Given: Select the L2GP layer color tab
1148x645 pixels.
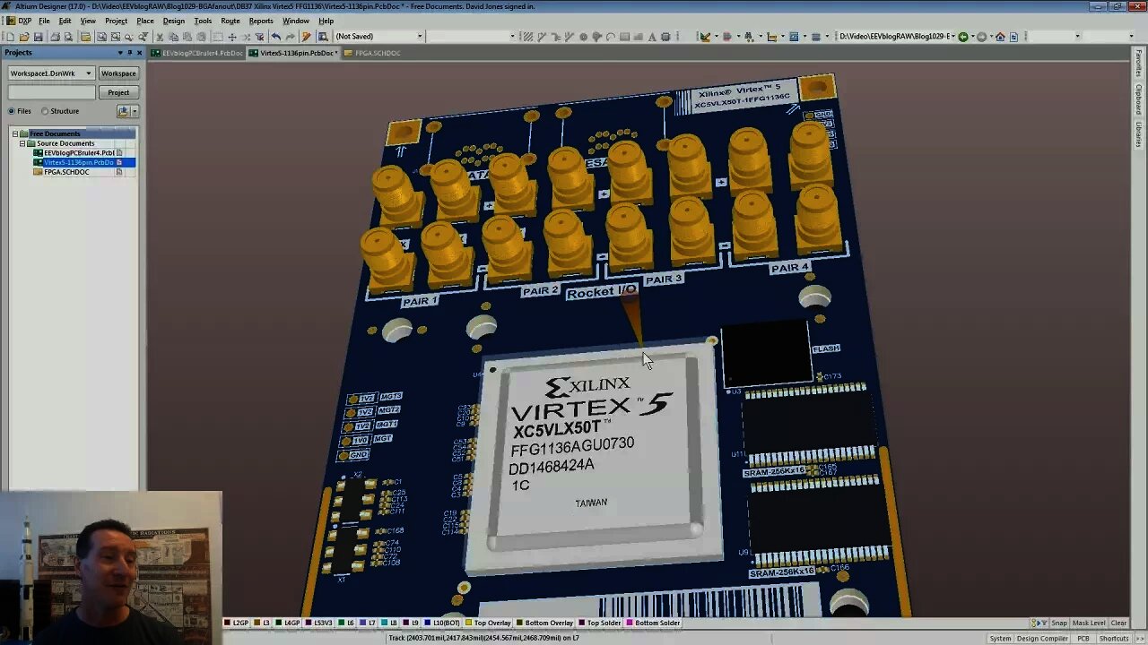Looking at the screenshot, I should point(237,623).
